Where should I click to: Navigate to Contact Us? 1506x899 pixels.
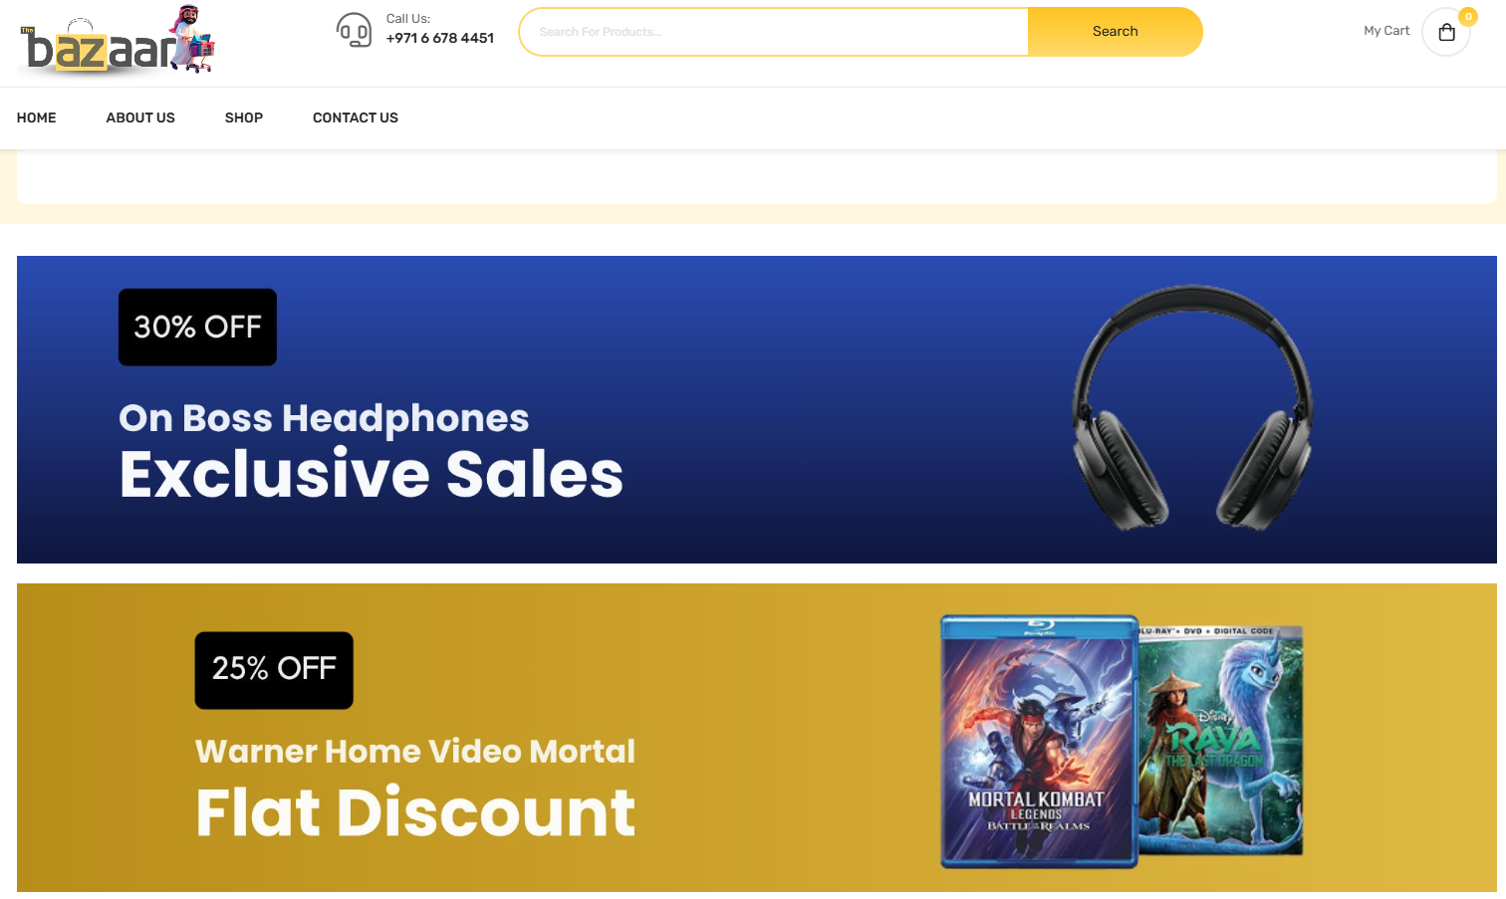click(356, 117)
